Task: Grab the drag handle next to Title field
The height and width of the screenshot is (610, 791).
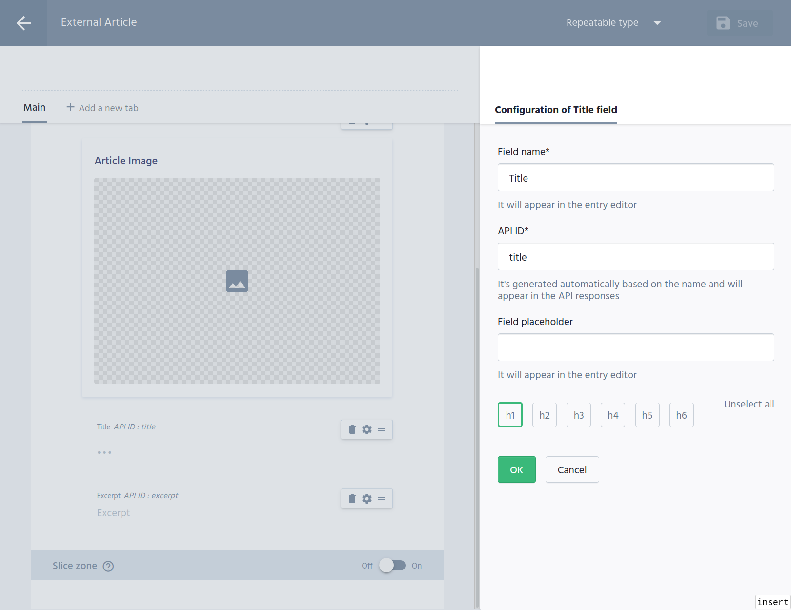Action: coord(382,429)
